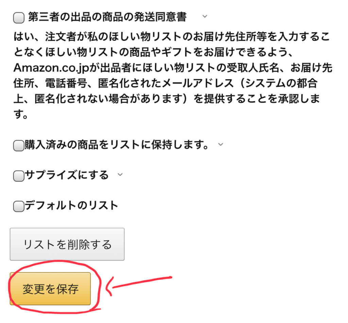Expand the chevron beside 第三者の出品の商品の発送同意書
Screen dimensions: 348x323
click(x=204, y=16)
